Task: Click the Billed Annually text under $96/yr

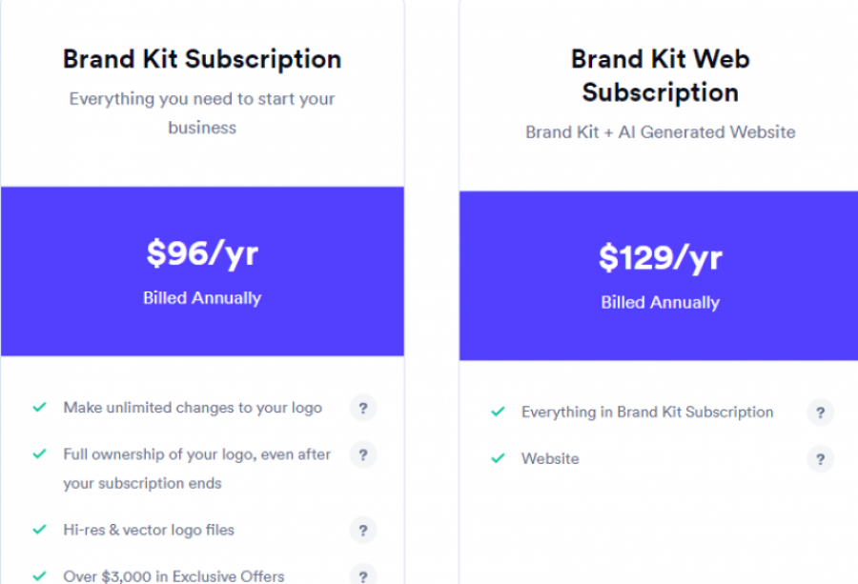Action: [201, 298]
